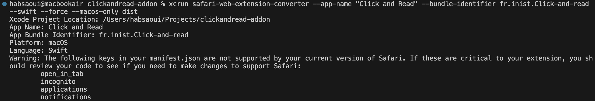
Task: Click the App Name output line
Action: pyautogui.click(x=56, y=27)
